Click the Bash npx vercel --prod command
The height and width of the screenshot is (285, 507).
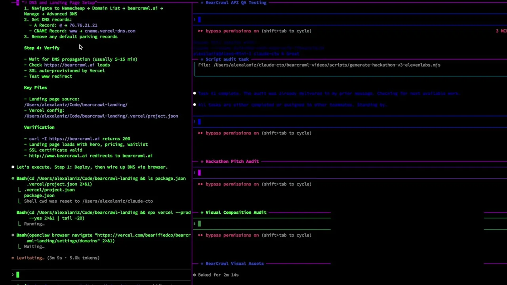tap(103, 215)
